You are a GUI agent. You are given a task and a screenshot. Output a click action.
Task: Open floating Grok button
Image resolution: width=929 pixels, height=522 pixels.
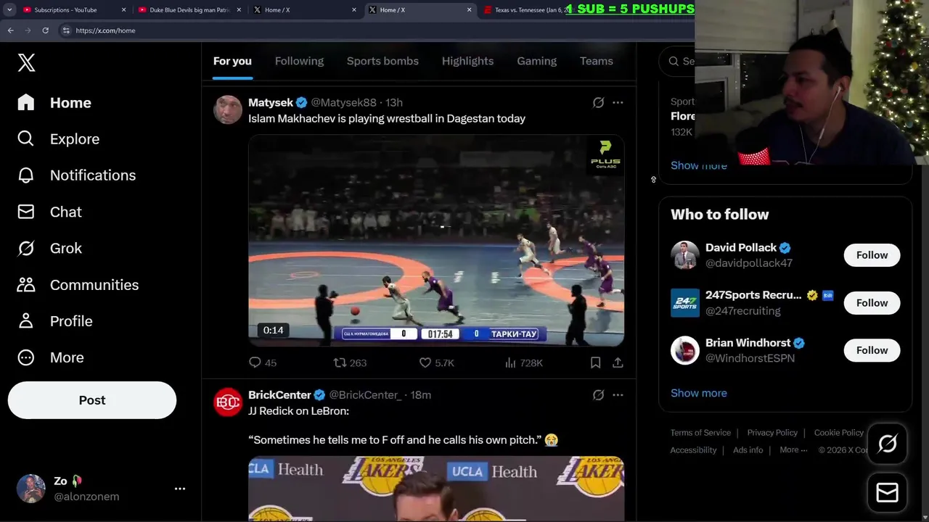pyautogui.click(x=887, y=444)
